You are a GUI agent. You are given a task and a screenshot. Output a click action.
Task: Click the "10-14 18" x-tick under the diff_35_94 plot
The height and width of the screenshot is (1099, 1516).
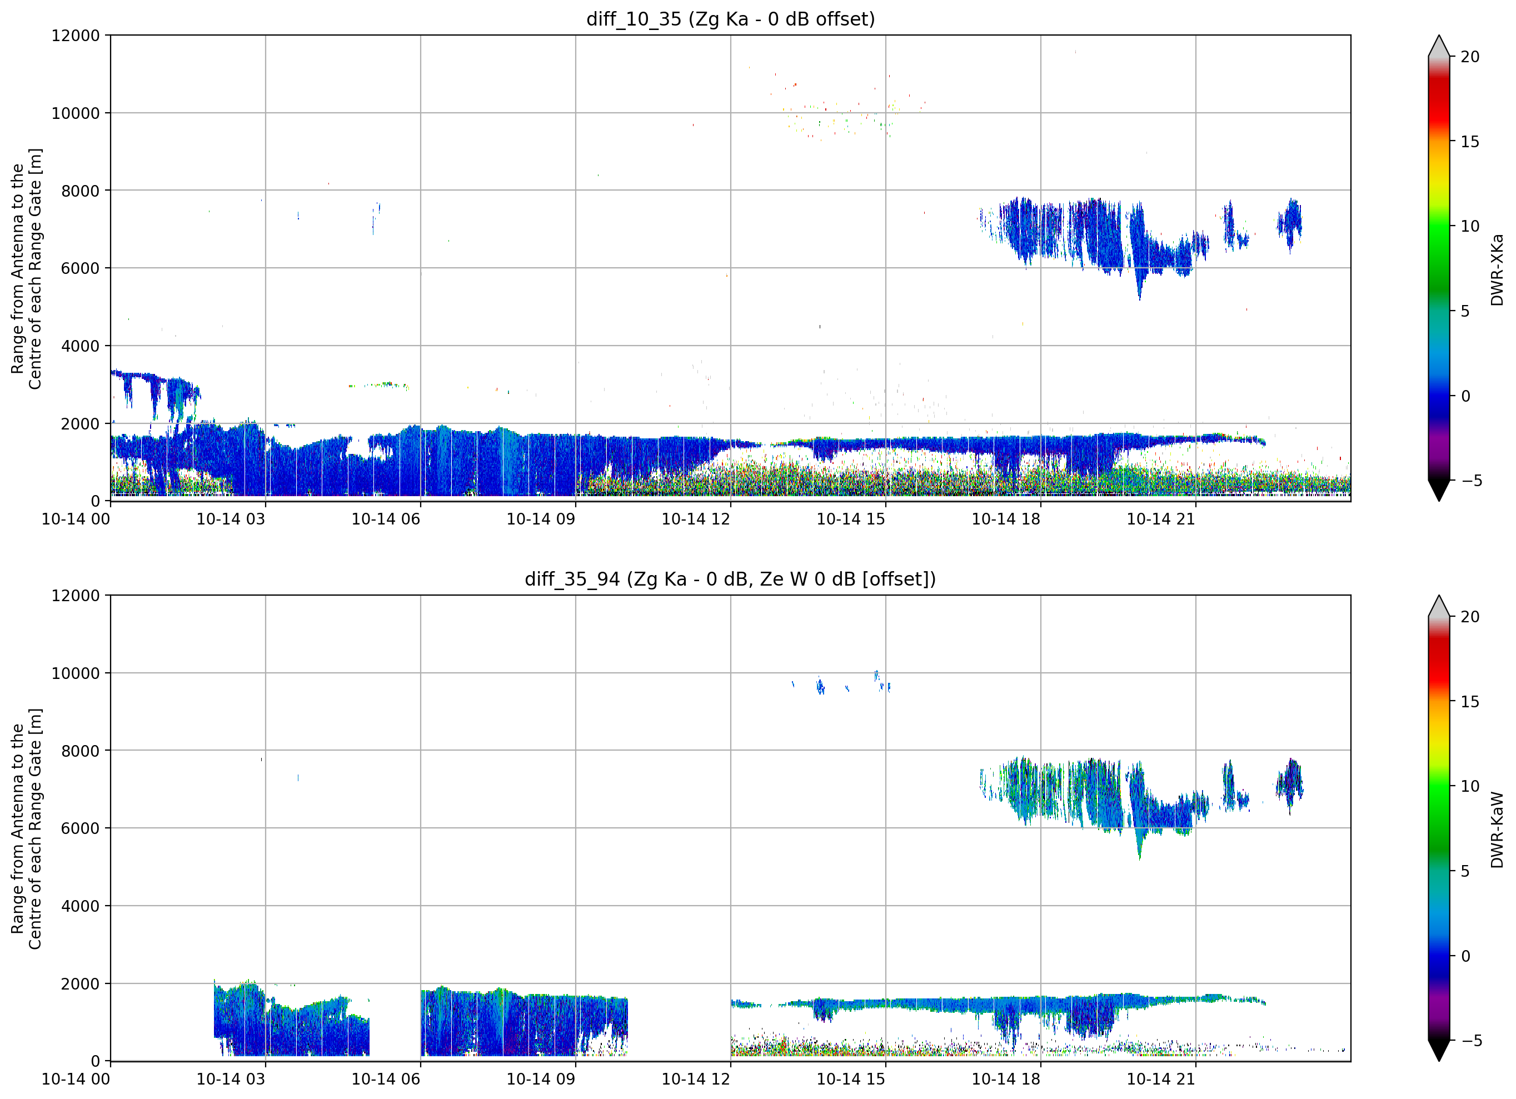(x=1006, y=1079)
